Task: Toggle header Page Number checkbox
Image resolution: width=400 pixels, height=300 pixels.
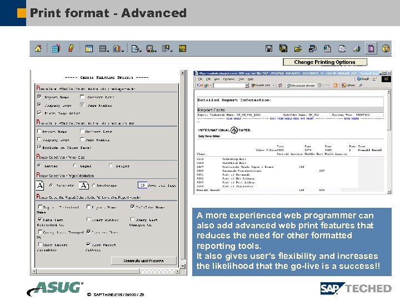Action: point(82,105)
